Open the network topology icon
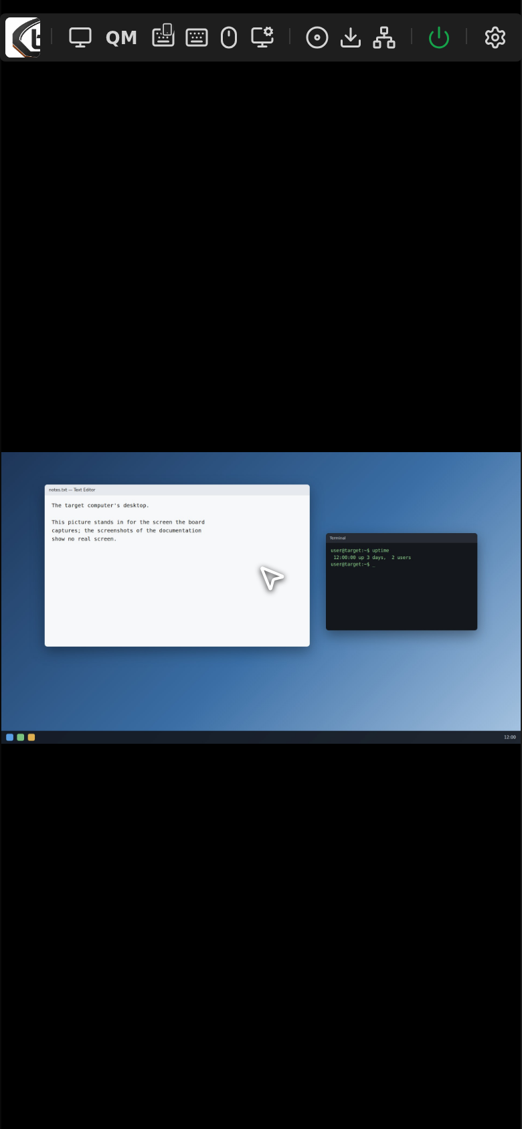522x1129 pixels. pyautogui.click(x=384, y=37)
